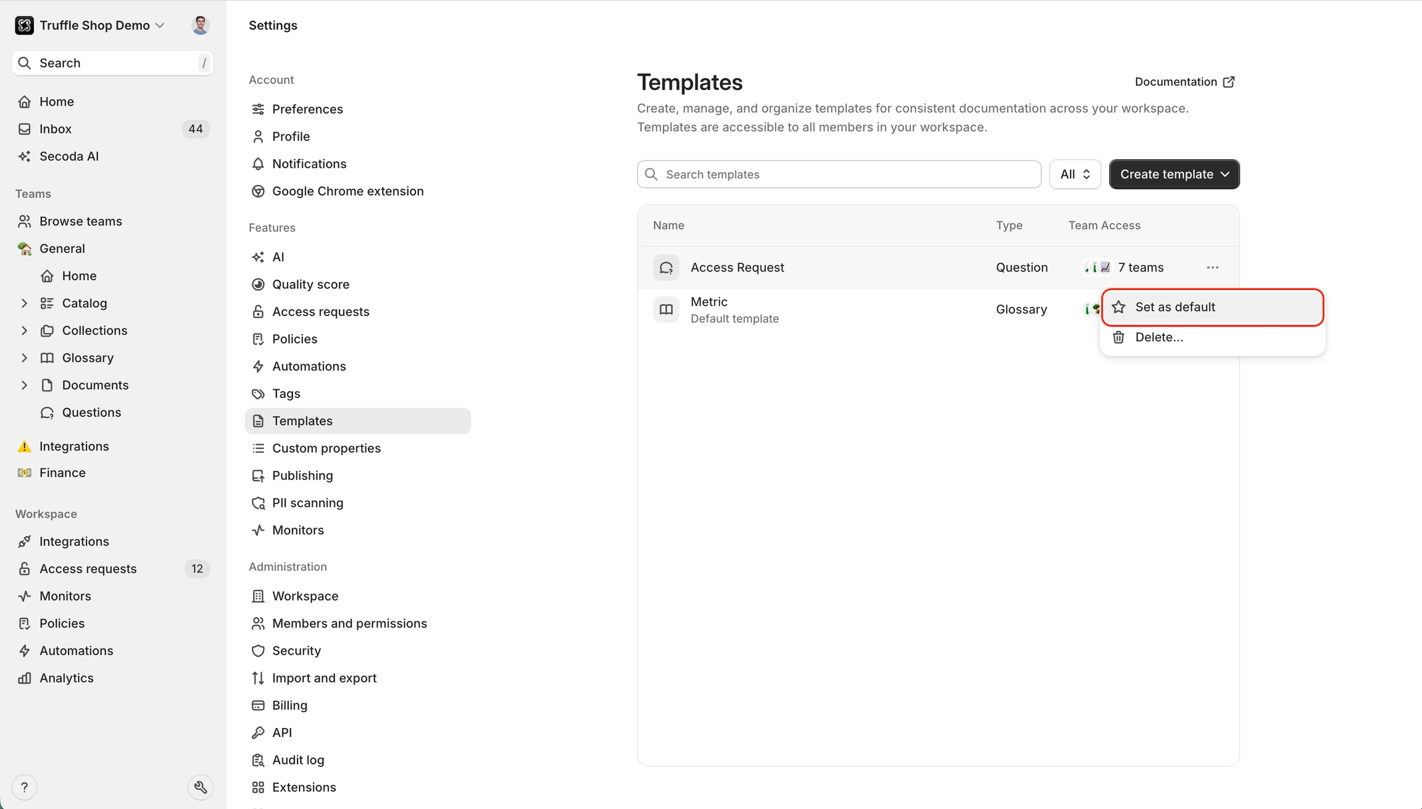Open the All type filter dropdown
Screen dimensions: 1422x809
pyautogui.click(x=1075, y=174)
